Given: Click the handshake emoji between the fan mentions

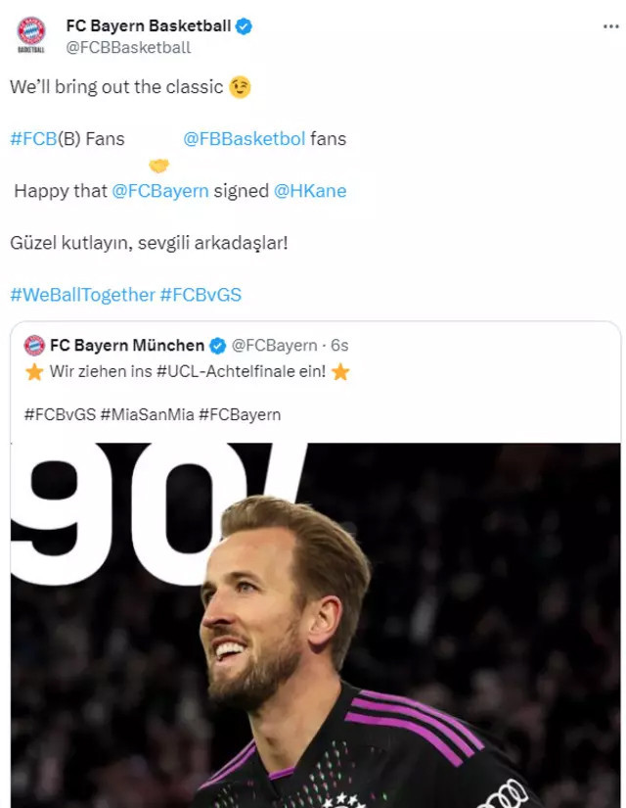Looking at the screenshot, I should [158, 165].
